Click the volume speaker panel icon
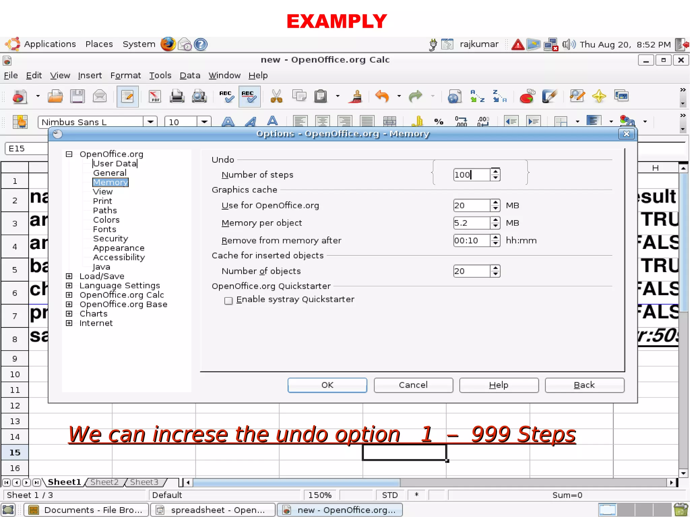Screen dimensions: 690x517 click(569, 44)
